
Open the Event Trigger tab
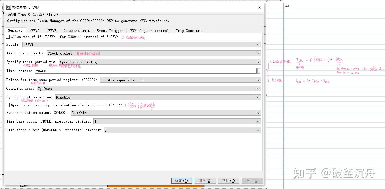[x=110, y=30]
